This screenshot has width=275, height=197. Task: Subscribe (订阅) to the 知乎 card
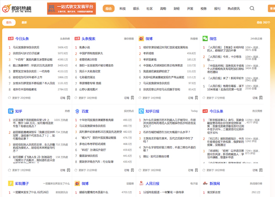(x=63, y=170)
